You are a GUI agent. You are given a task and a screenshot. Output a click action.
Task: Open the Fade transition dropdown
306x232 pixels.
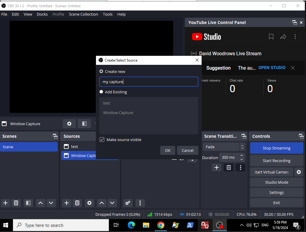pos(224,147)
